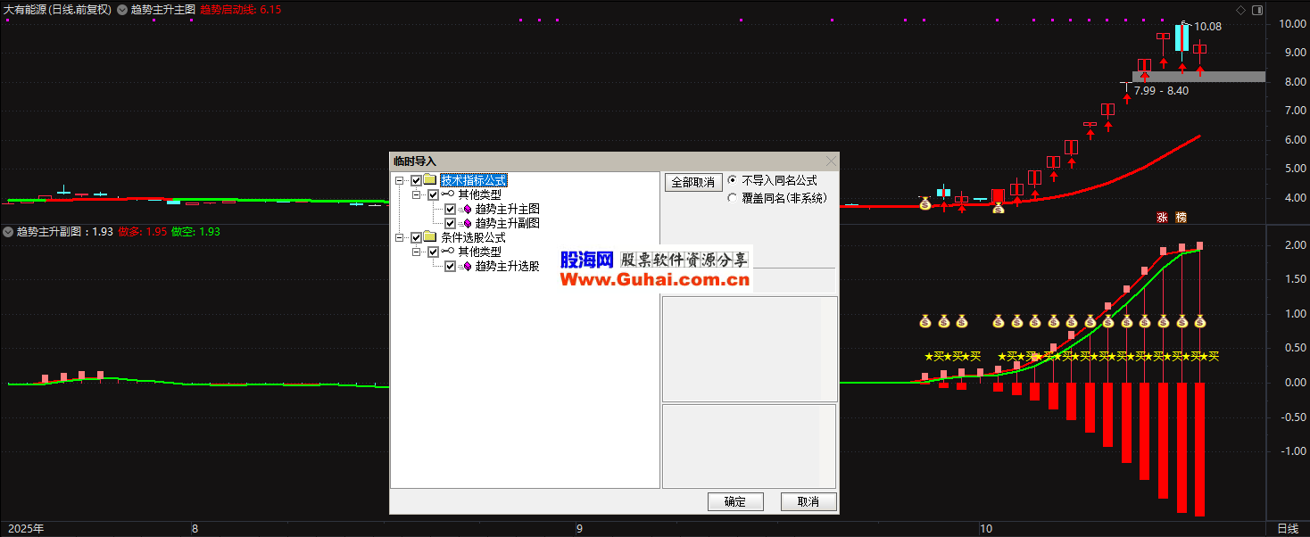The width and height of the screenshot is (1310, 537).
Task: Click the 涨 marker icon on the chart
Action: point(1162,217)
